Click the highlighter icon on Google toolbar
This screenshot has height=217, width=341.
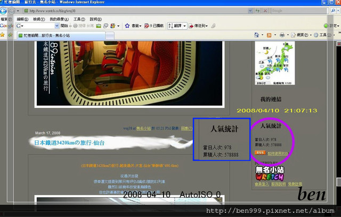pyautogui.click(x=213, y=26)
